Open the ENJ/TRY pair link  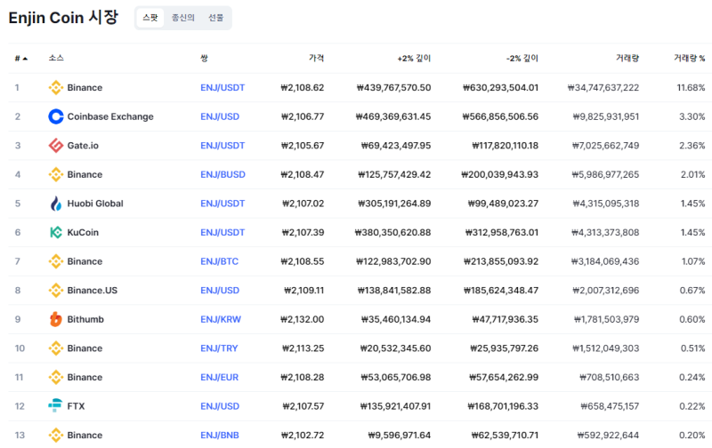[x=219, y=348]
